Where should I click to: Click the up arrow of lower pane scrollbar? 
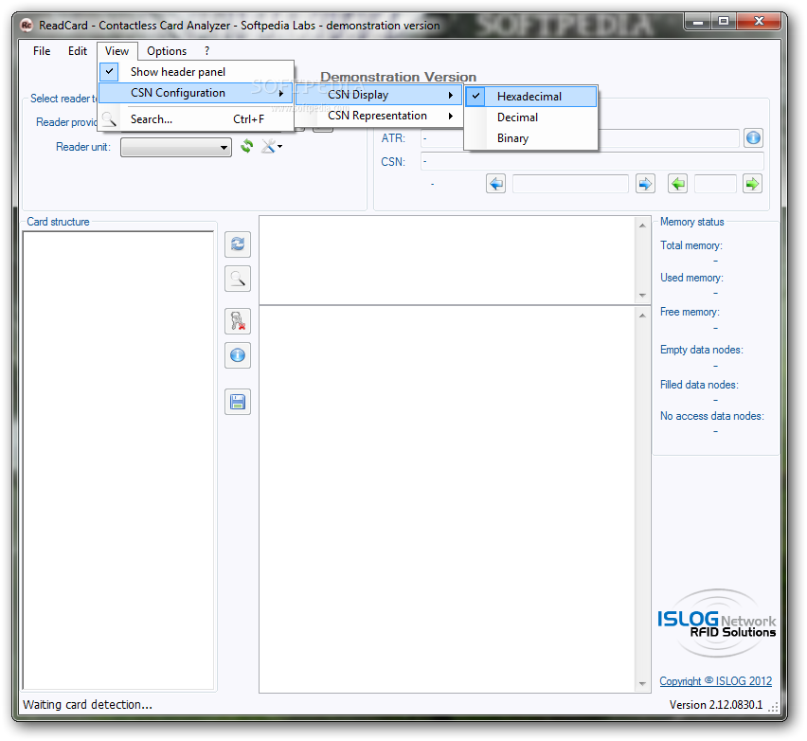pos(642,316)
